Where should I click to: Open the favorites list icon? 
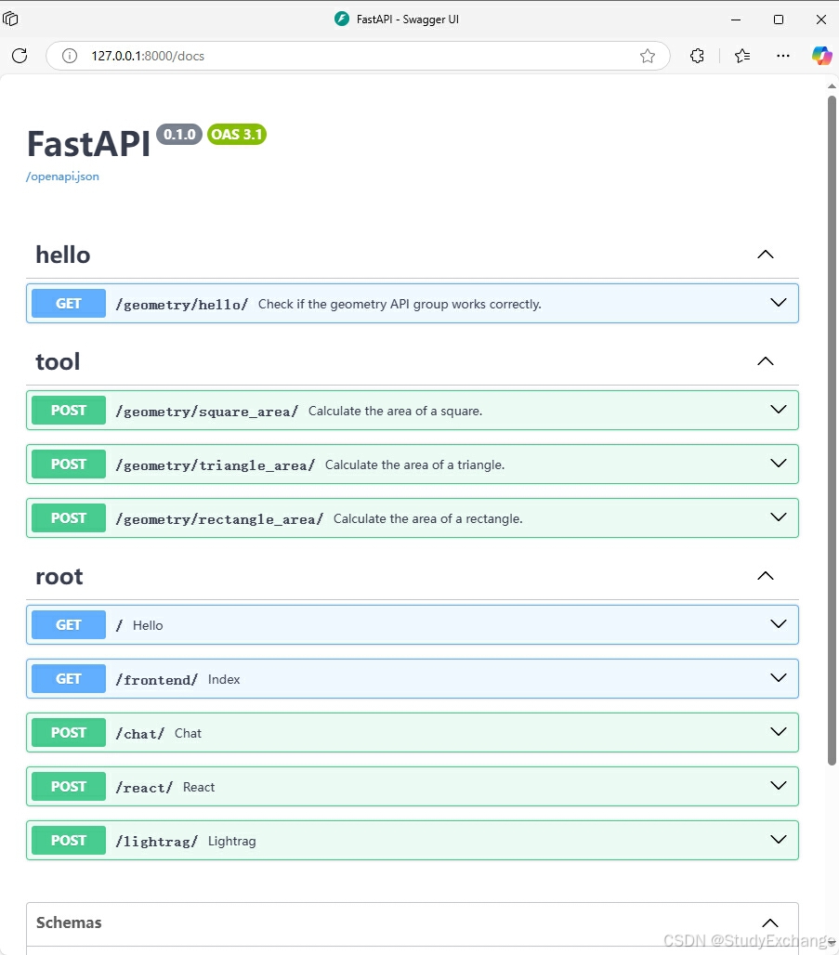742,56
